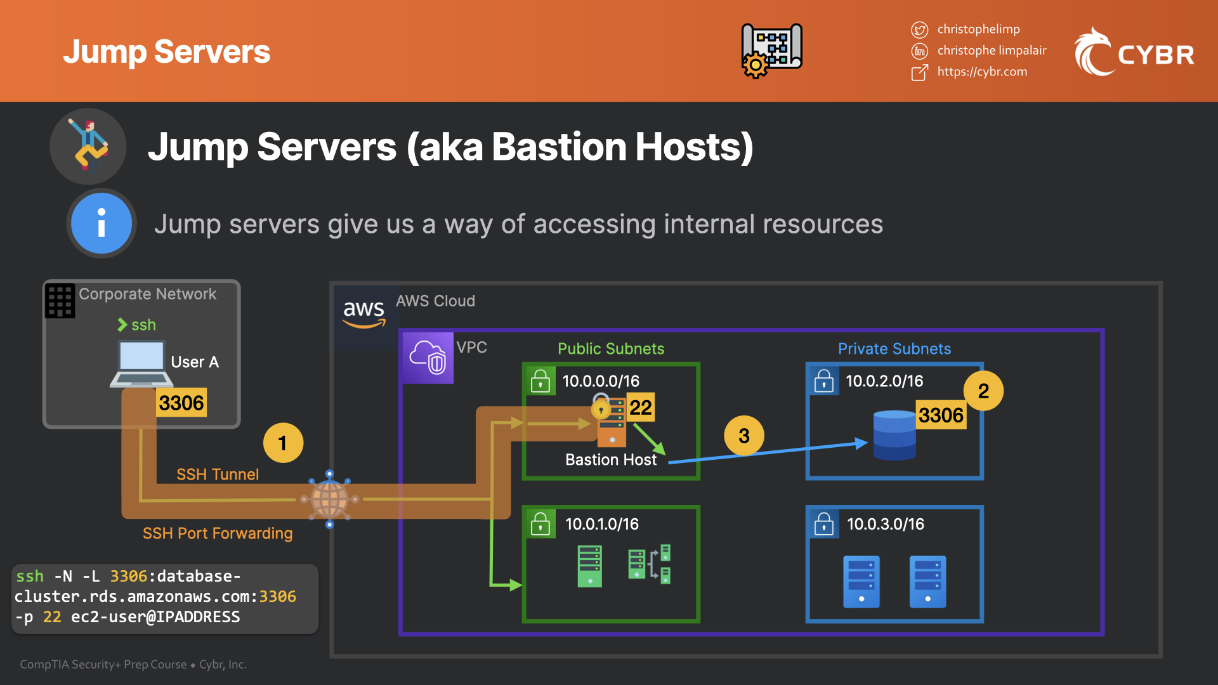Click the blueprint gear icon in header

click(x=771, y=51)
